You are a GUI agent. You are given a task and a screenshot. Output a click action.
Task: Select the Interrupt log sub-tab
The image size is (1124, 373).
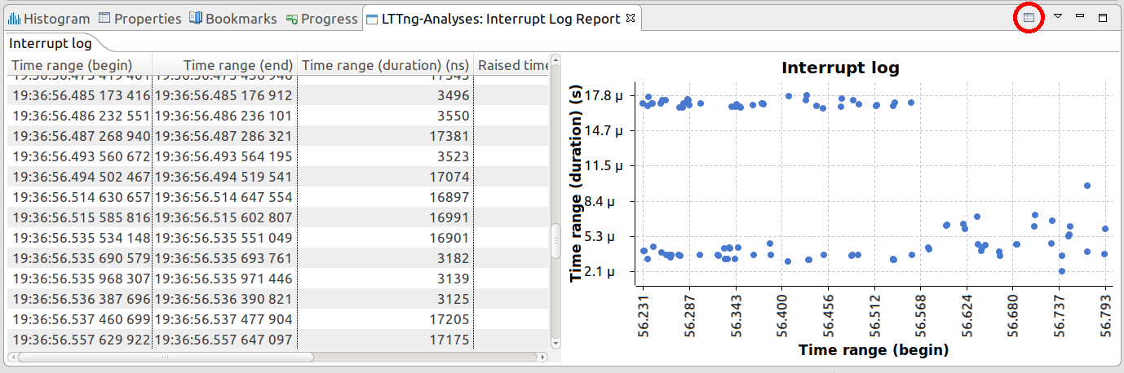[x=49, y=43]
